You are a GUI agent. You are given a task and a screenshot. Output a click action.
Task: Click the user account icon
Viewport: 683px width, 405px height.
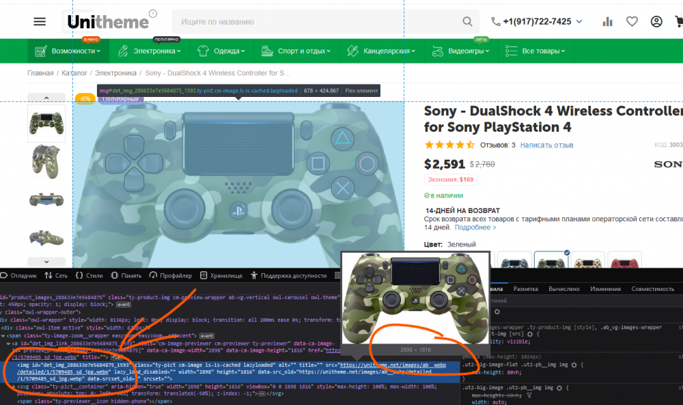pos(656,22)
